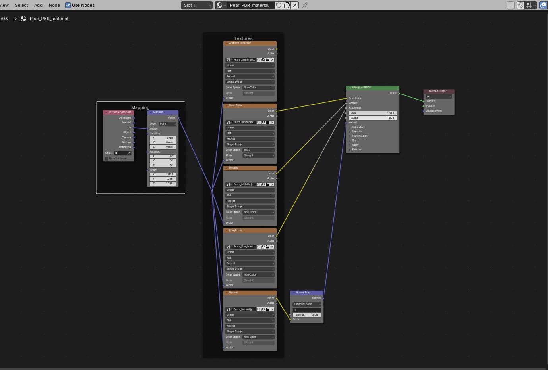Open the Mapping Type Point dropdown

[x=167, y=124]
